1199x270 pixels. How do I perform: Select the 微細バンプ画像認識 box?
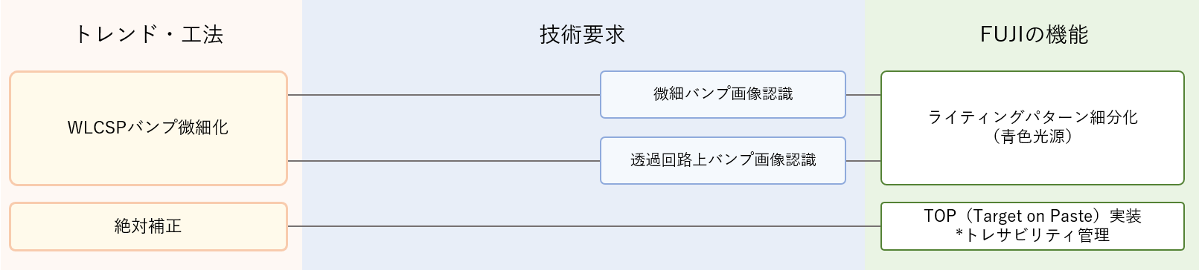[723, 94]
